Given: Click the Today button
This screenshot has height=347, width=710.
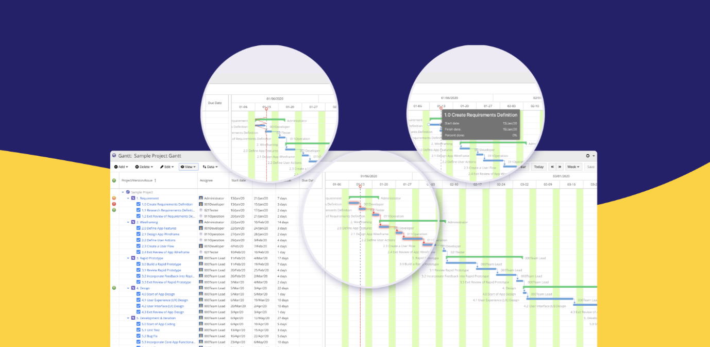Looking at the screenshot, I should (538, 167).
